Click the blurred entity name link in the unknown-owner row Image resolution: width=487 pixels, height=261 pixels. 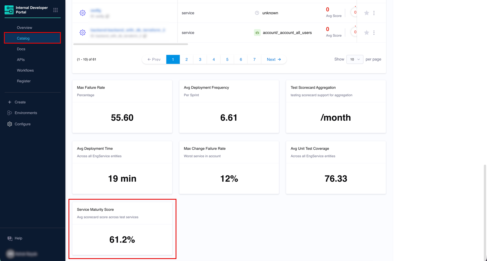click(x=96, y=10)
